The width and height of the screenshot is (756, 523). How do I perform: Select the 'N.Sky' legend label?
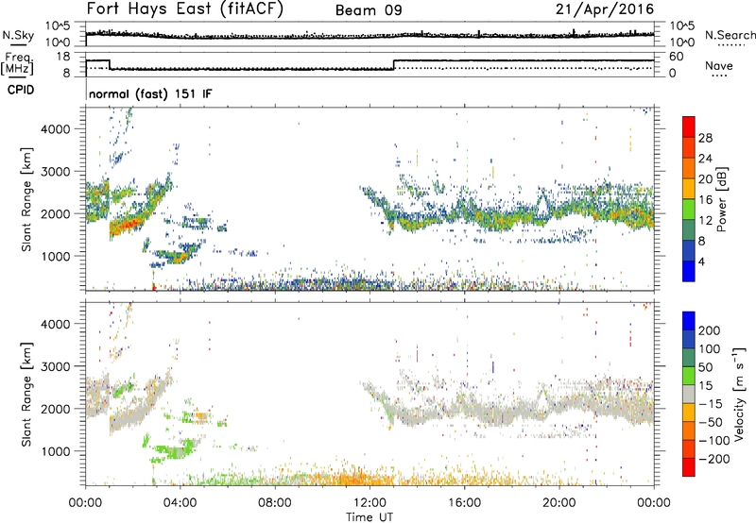point(18,35)
